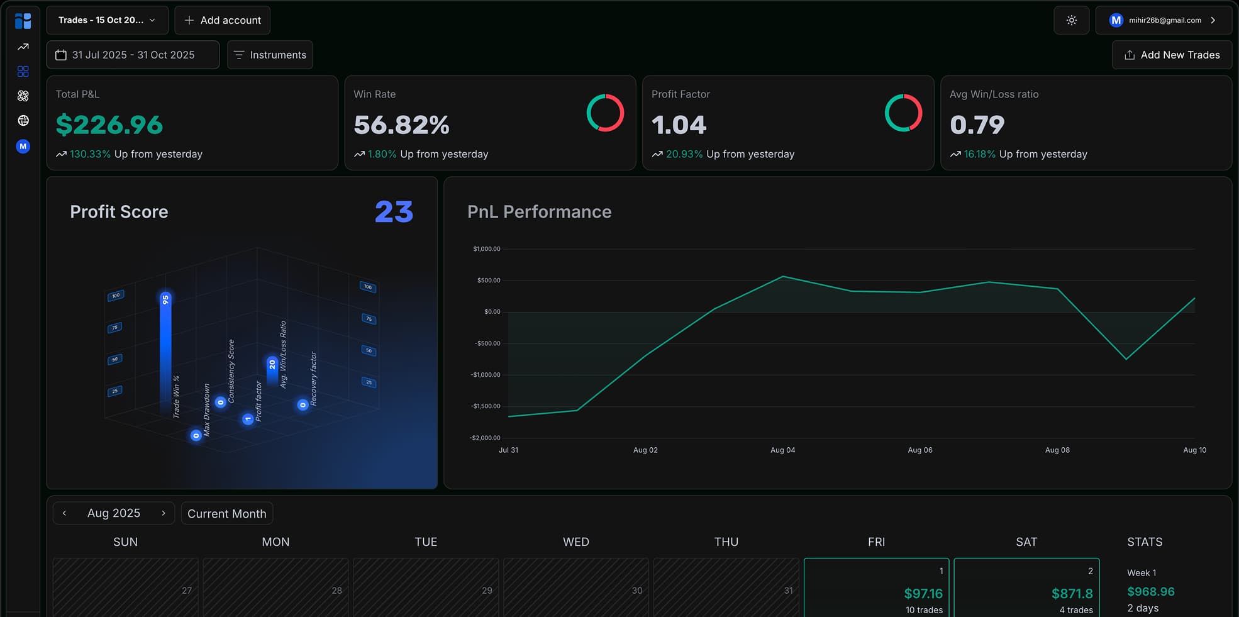Click the app logo in the sidebar
Viewport: 1239px width, 617px height.
coord(23,21)
